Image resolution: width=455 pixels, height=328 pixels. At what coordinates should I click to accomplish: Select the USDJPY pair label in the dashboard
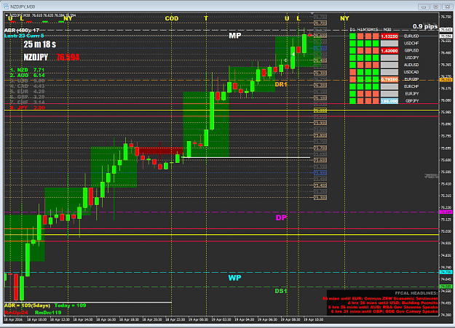[x=411, y=57]
